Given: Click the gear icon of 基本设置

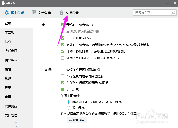Looking at the screenshot, I should click(x=7, y=13).
